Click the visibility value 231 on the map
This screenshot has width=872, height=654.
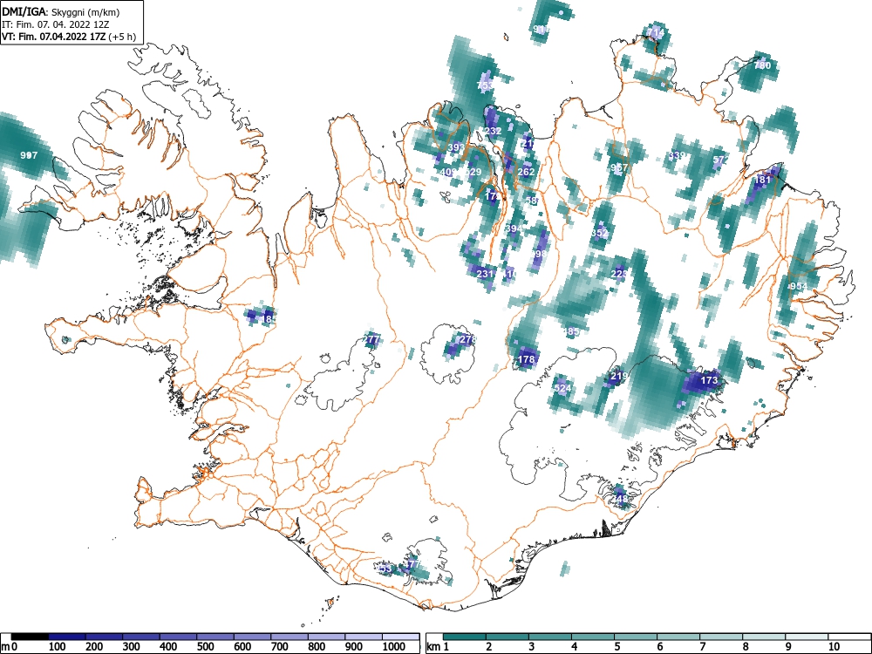pyautogui.click(x=485, y=274)
